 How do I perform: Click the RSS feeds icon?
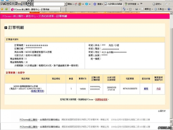pos(130,9)
